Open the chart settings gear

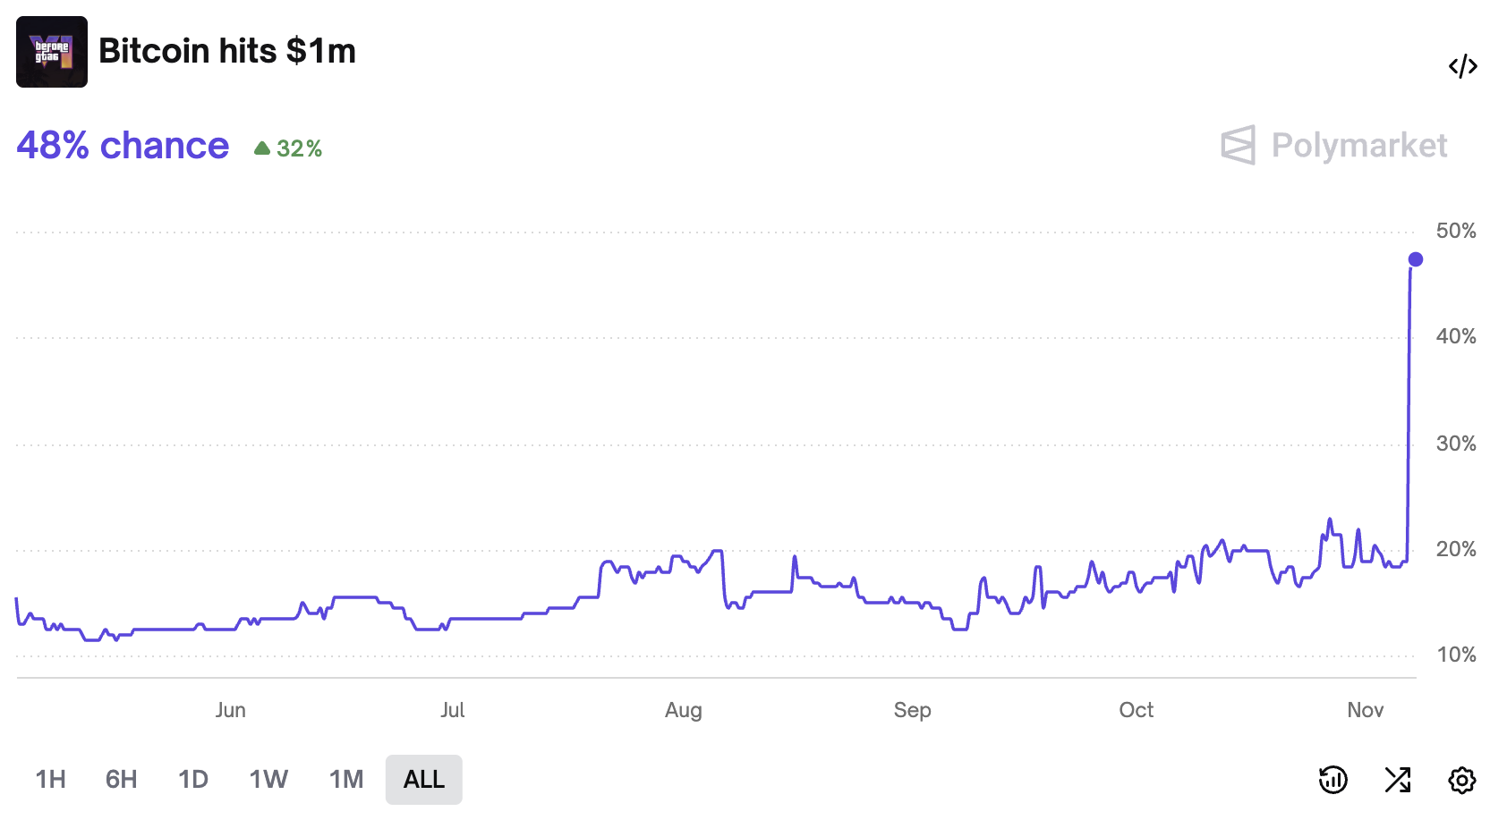pos(1461,780)
